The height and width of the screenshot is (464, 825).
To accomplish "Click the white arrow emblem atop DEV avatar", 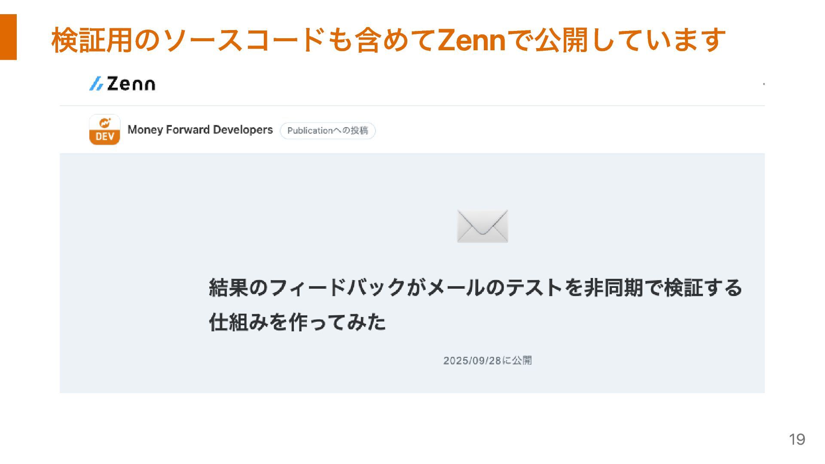I will pos(105,123).
